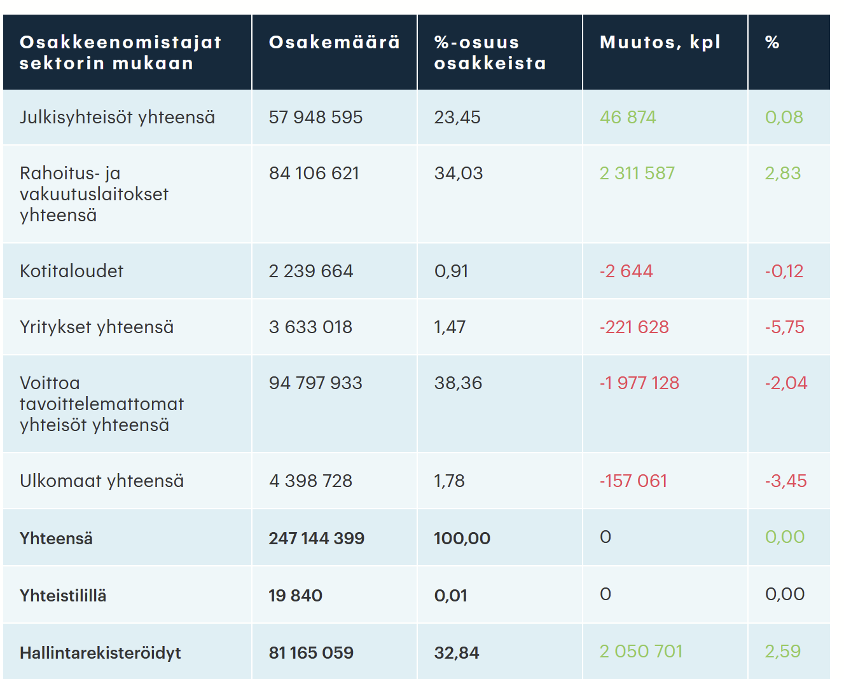Select the Julkisyhteisöt yhteensä row label
The width and height of the screenshot is (844, 679).
point(118,118)
